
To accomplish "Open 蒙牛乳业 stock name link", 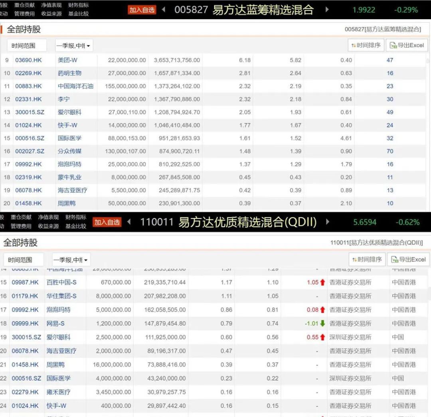I will (x=69, y=178).
